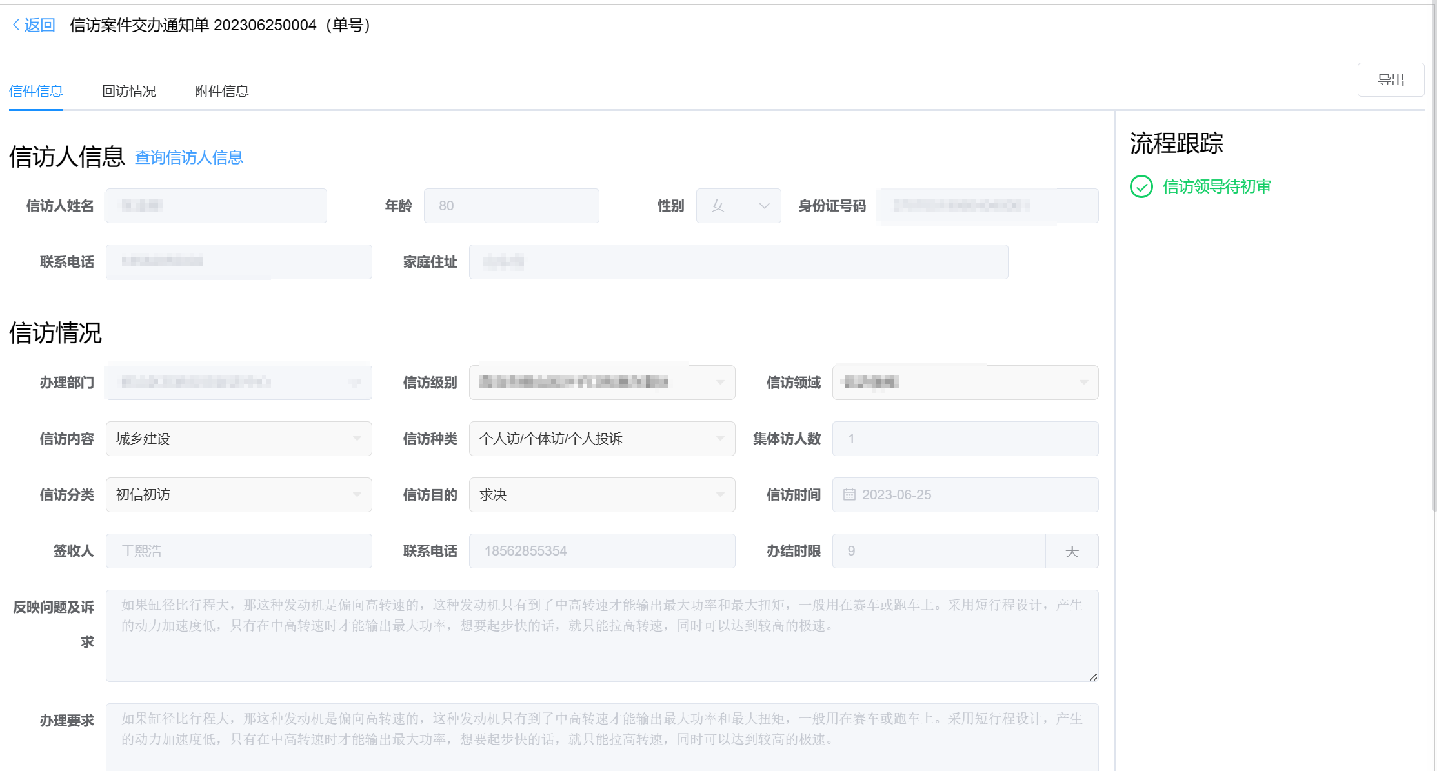Open the 查询信访人信息 link
The width and height of the screenshot is (1437, 771).
click(x=188, y=157)
